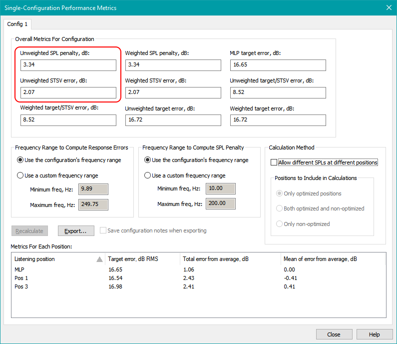The height and width of the screenshot is (344, 397).
Task: Click Response Errors maximum freq field 249.75
Action: coord(93,204)
